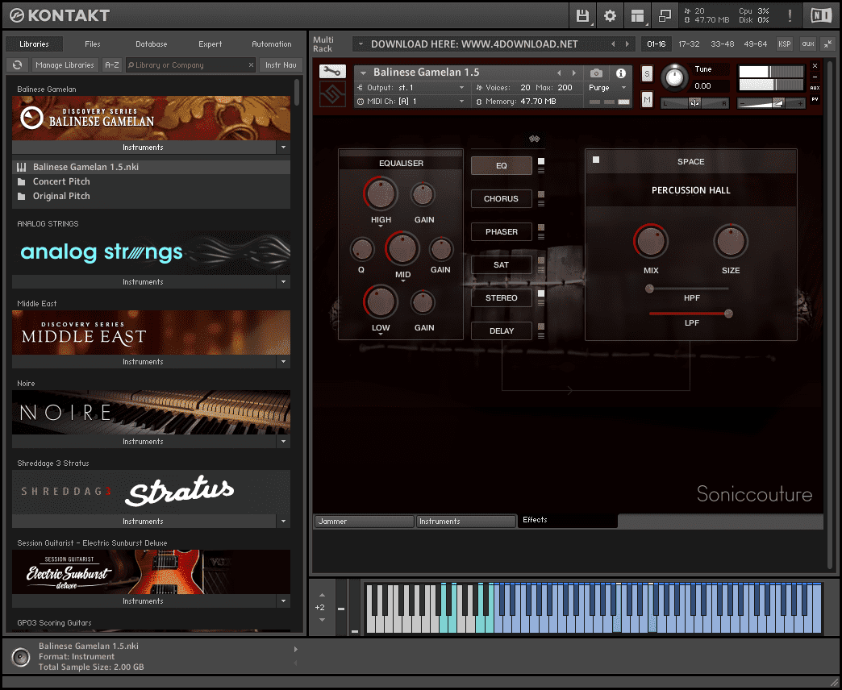The image size is (842, 690).
Task: Click the refresh icon in the Libraries pane
Action: [x=17, y=64]
